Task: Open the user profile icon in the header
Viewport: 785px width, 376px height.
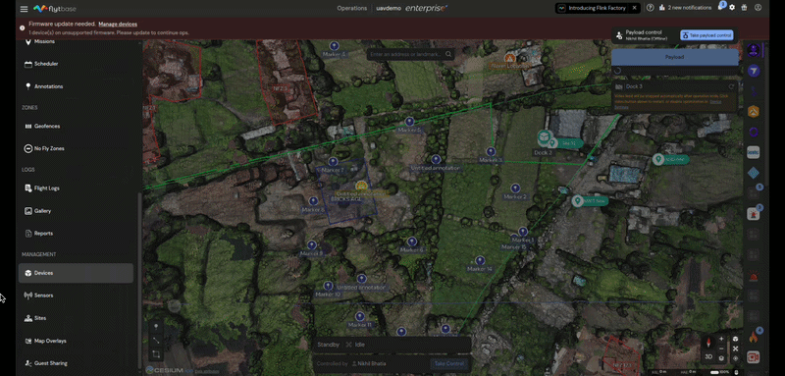Action: [758, 8]
